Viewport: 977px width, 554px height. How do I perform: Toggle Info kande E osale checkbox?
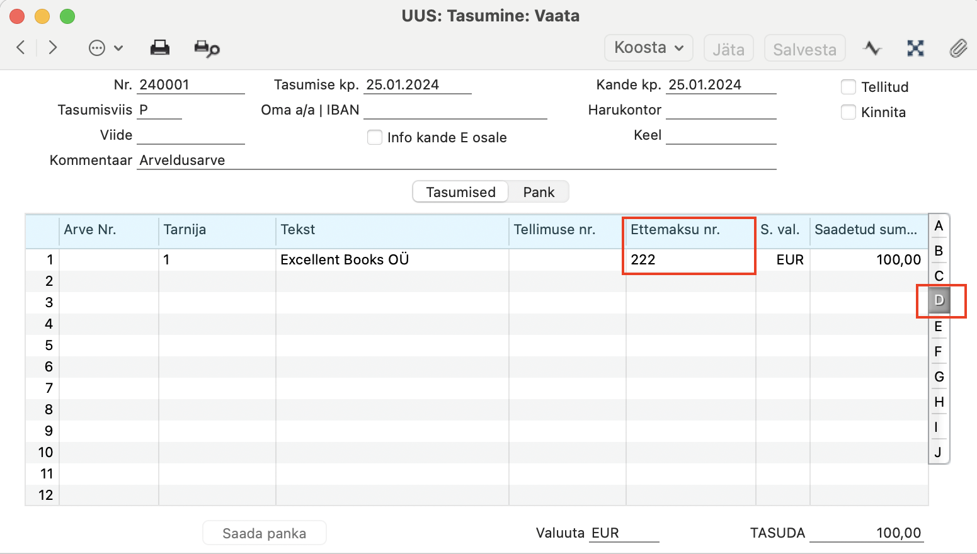[x=375, y=137]
